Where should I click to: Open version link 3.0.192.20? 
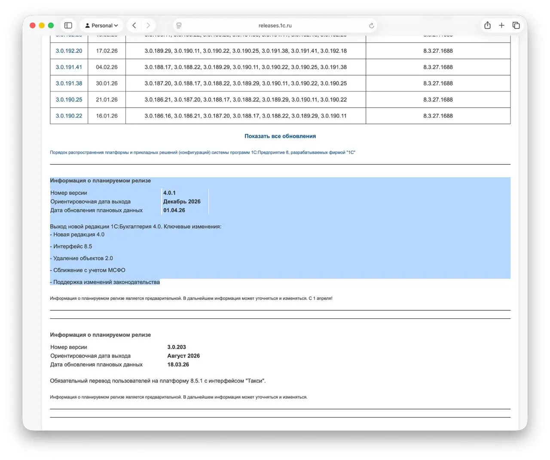69,51
